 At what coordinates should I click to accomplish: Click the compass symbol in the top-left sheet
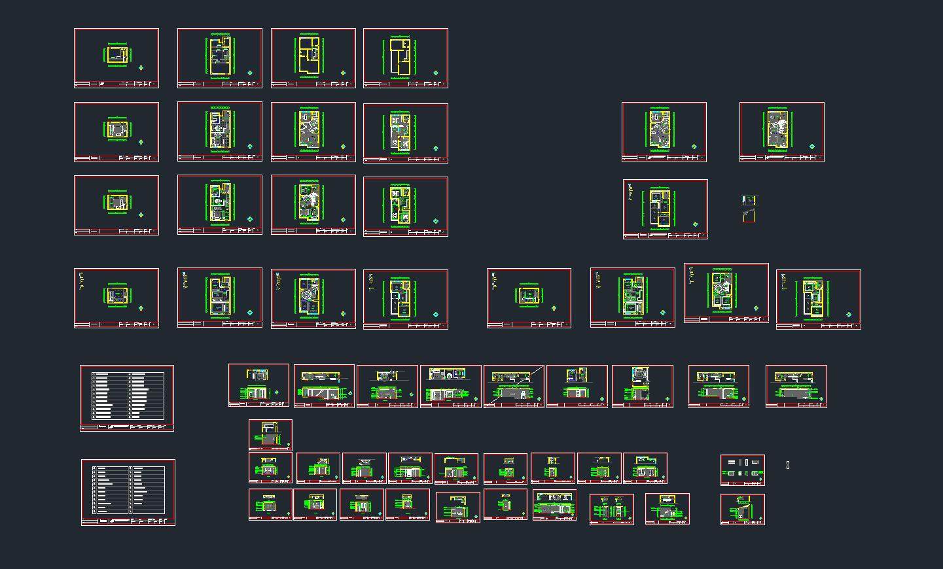click(x=141, y=68)
